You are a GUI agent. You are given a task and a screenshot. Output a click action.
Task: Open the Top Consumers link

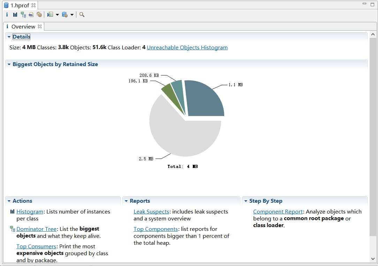pyautogui.click(x=36, y=247)
